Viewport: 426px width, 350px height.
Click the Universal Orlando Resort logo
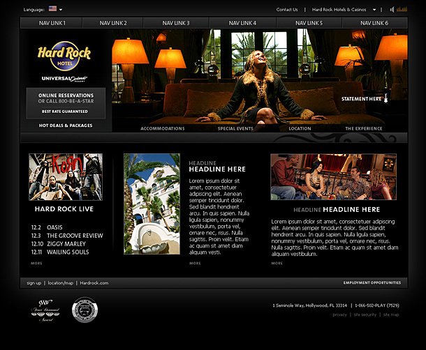64,79
